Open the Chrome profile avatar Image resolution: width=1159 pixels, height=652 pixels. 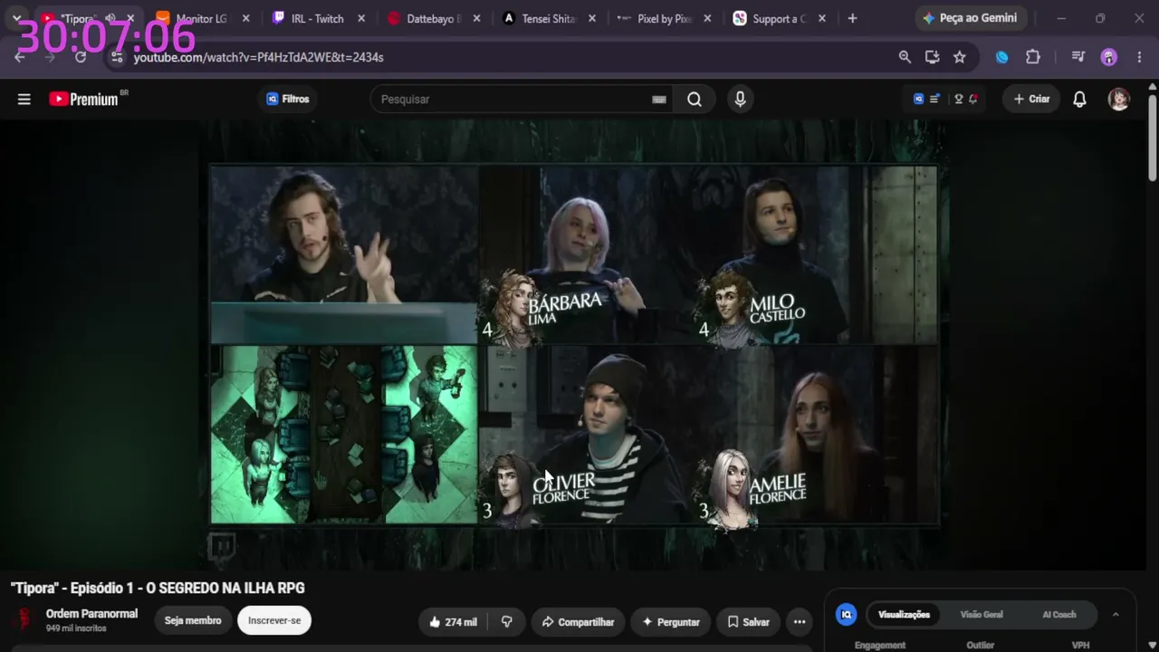(x=1109, y=57)
